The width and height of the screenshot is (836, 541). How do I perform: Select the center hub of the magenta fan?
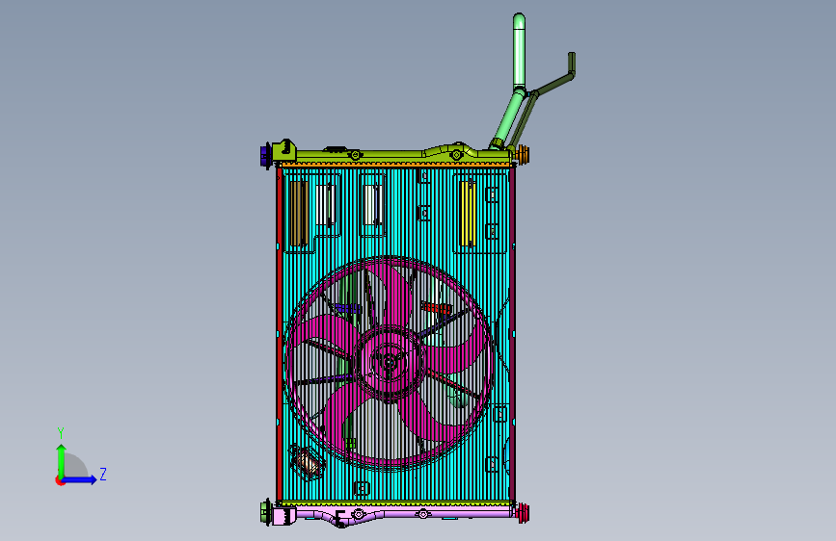pyautogui.click(x=390, y=362)
